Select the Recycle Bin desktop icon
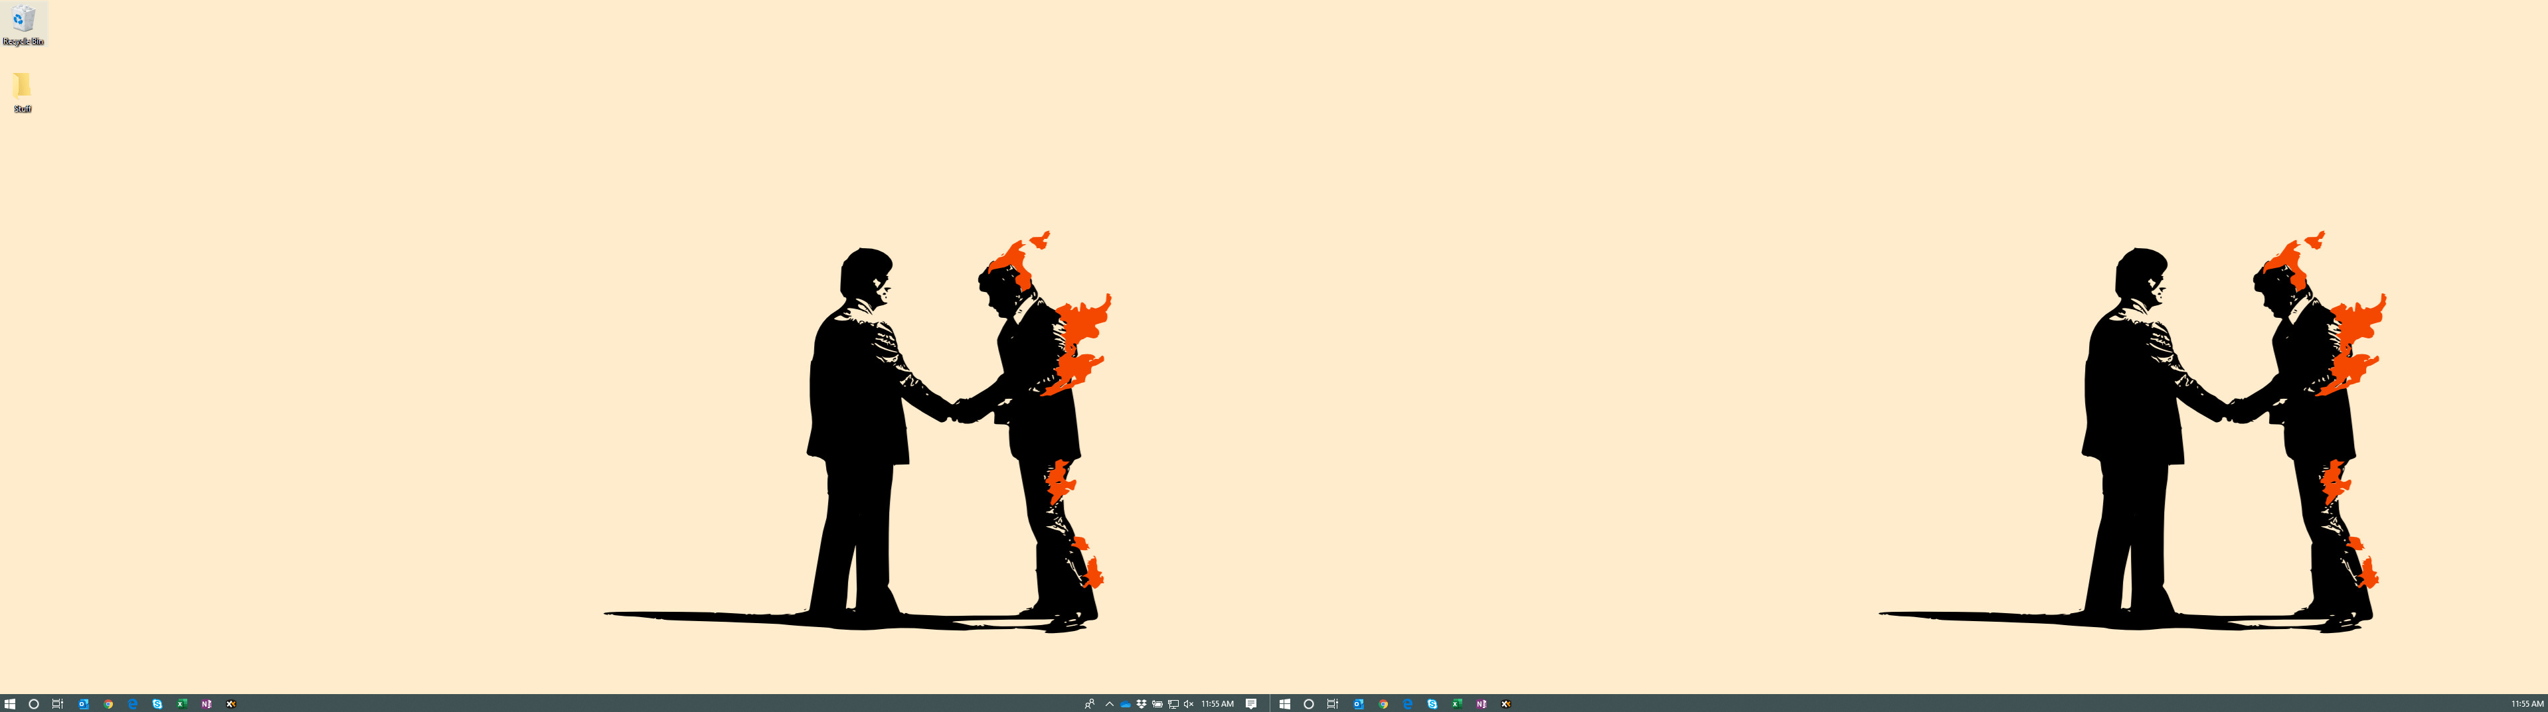 (23, 25)
